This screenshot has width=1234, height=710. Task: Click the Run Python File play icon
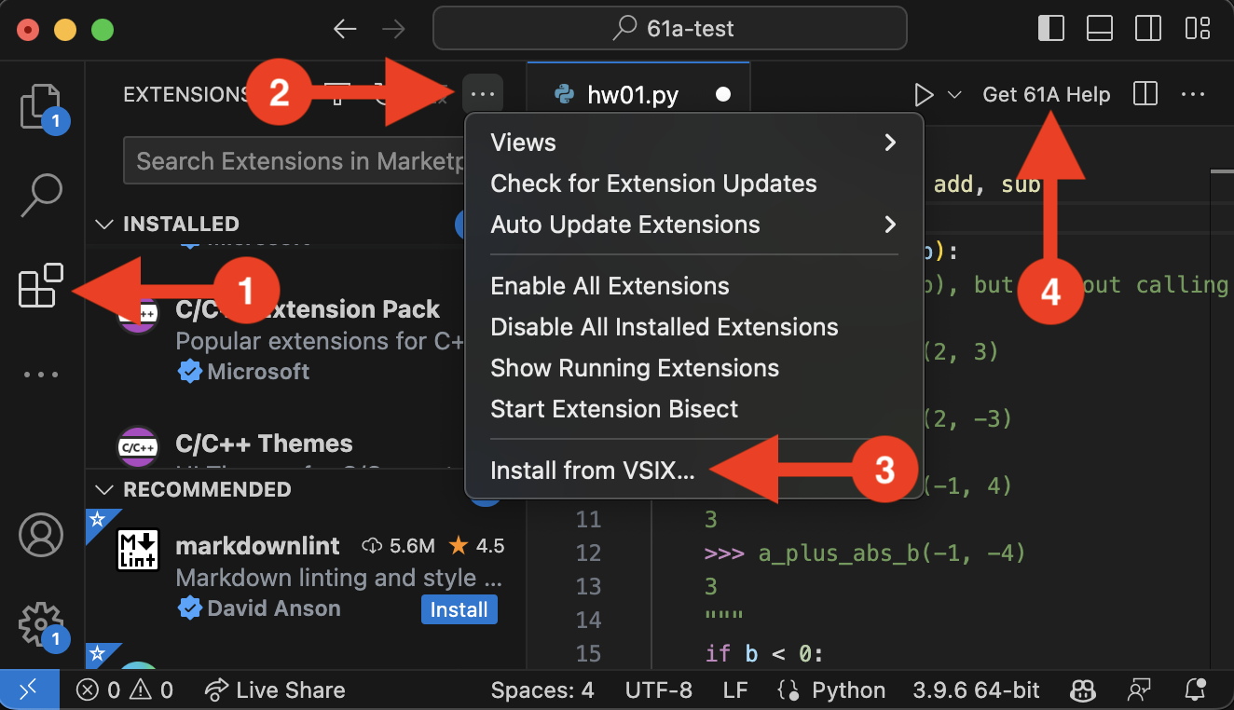tap(923, 95)
